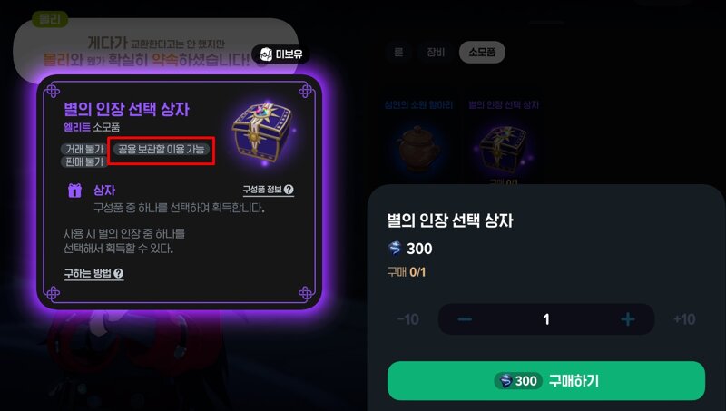This screenshot has width=726, height=411.
Task: Click the 구하는 방법 question mark icon
Action: click(x=119, y=273)
